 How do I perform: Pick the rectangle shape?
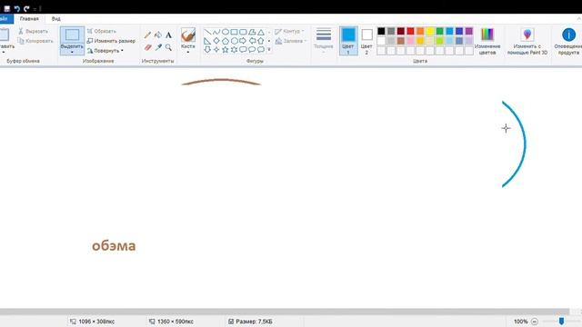click(235, 32)
